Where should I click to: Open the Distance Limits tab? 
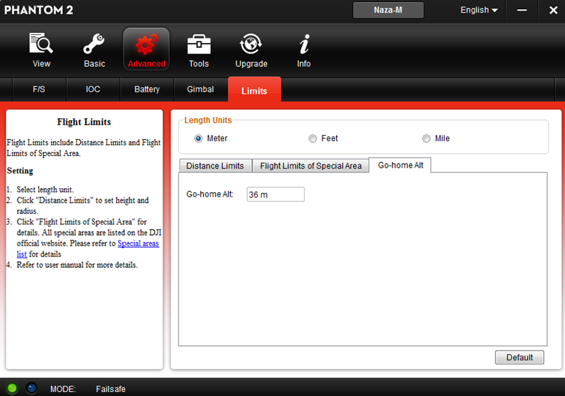[215, 166]
